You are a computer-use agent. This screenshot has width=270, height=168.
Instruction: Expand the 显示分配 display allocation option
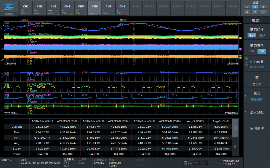tap(257, 112)
